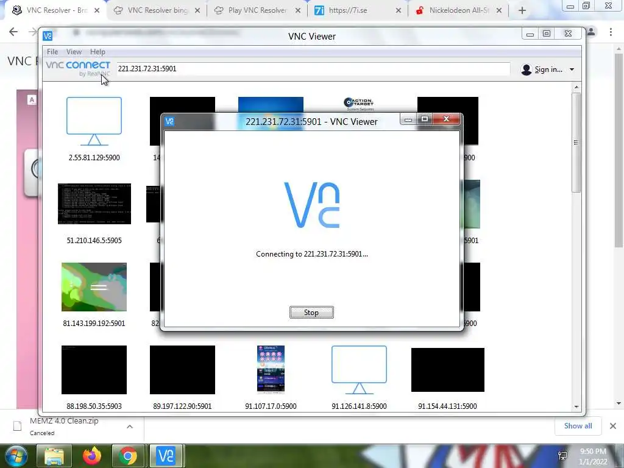Click the Sign in user icon

526,69
